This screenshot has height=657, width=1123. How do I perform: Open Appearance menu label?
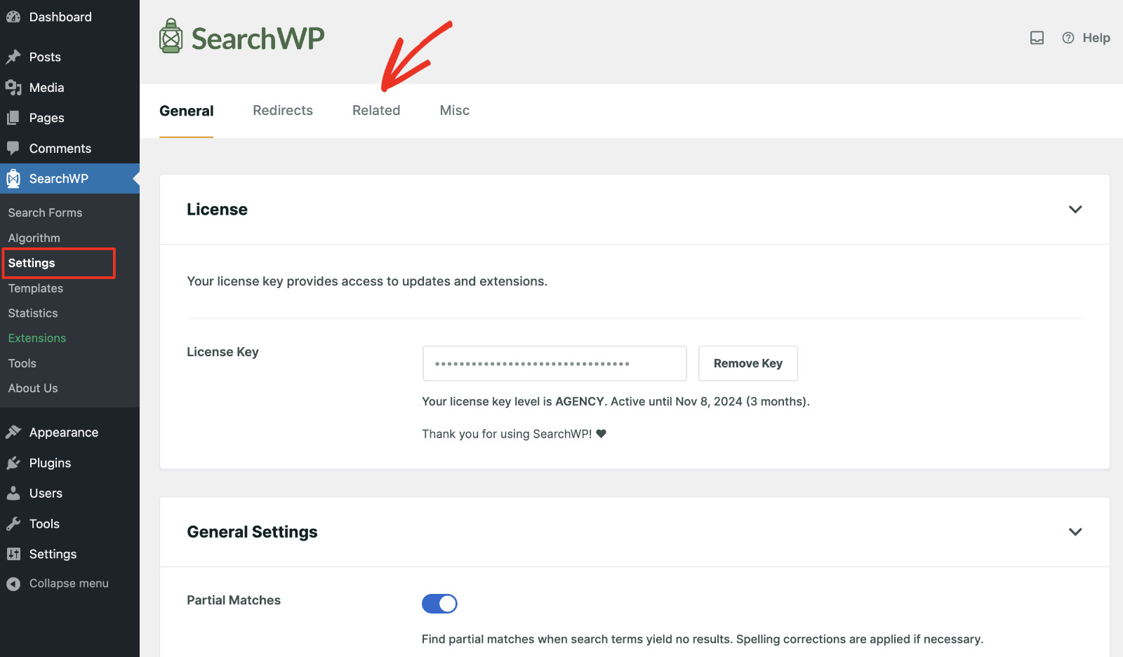64,433
